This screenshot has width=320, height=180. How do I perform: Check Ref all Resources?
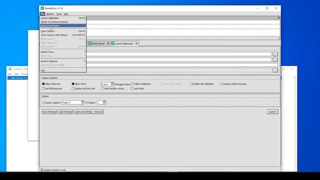[x=43, y=88]
